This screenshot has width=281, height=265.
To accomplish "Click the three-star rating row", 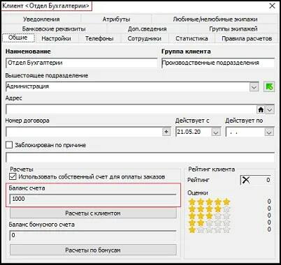I will pos(209,215).
